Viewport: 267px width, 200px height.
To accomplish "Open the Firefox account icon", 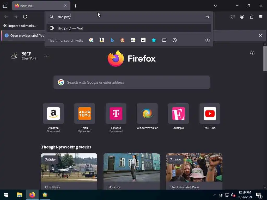I will (x=242, y=17).
